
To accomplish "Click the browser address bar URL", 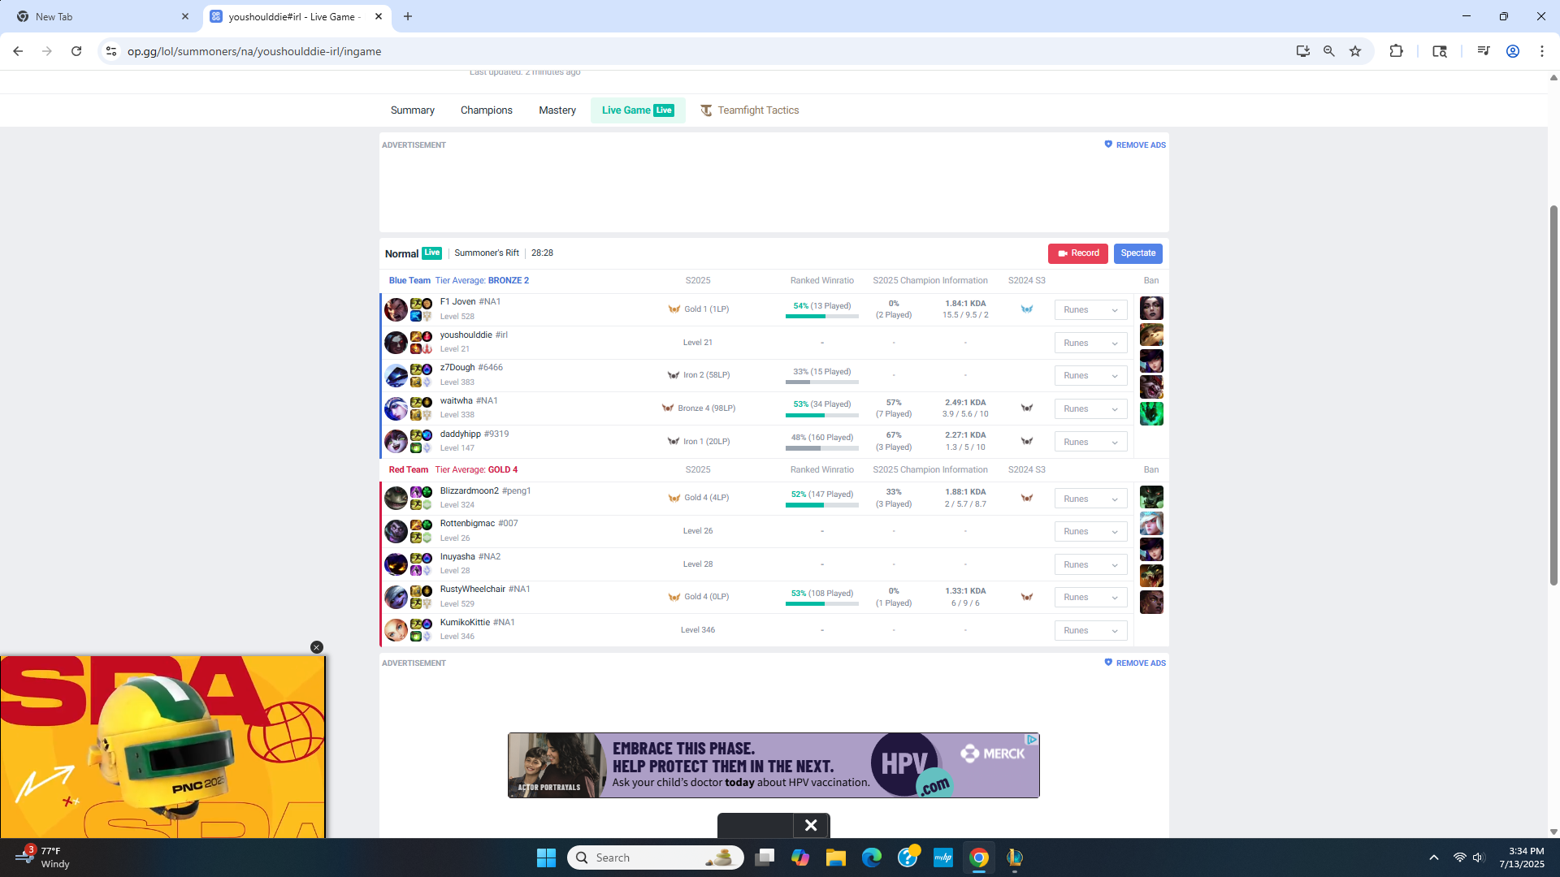I will [254, 51].
